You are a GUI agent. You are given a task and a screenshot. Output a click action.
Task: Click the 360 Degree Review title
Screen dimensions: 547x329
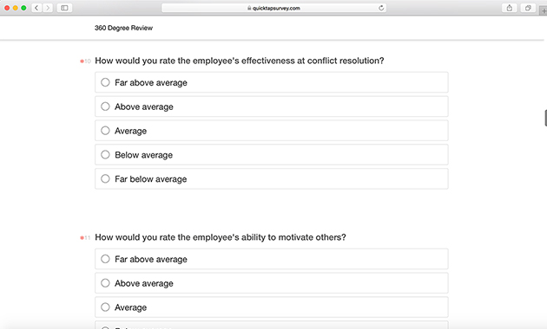point(123,28)
